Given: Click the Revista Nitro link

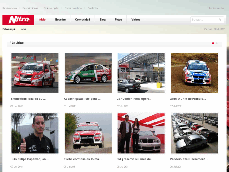Looking at the screenshot, I should [x=9, y=8].
